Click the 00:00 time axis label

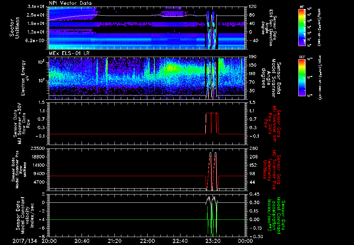[x=245, y=241]
